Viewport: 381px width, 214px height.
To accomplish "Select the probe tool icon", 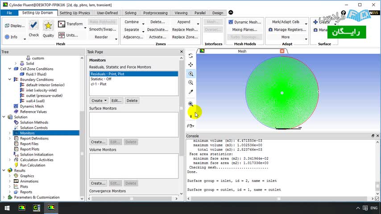I will [191, 92].
